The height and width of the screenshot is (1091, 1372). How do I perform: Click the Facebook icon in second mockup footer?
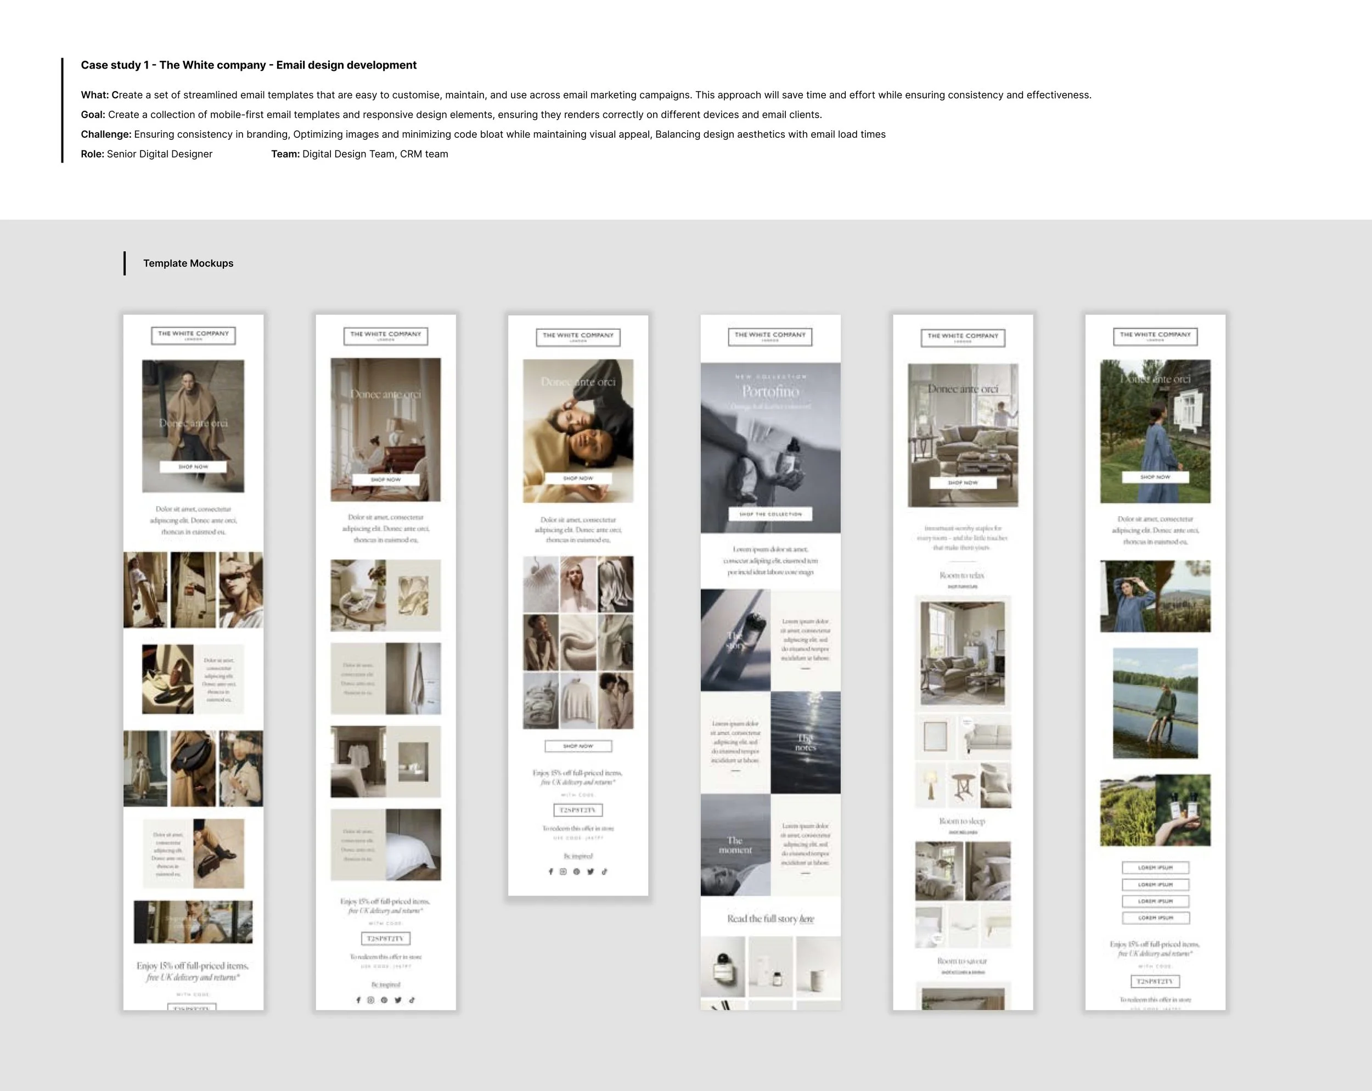358,1000
